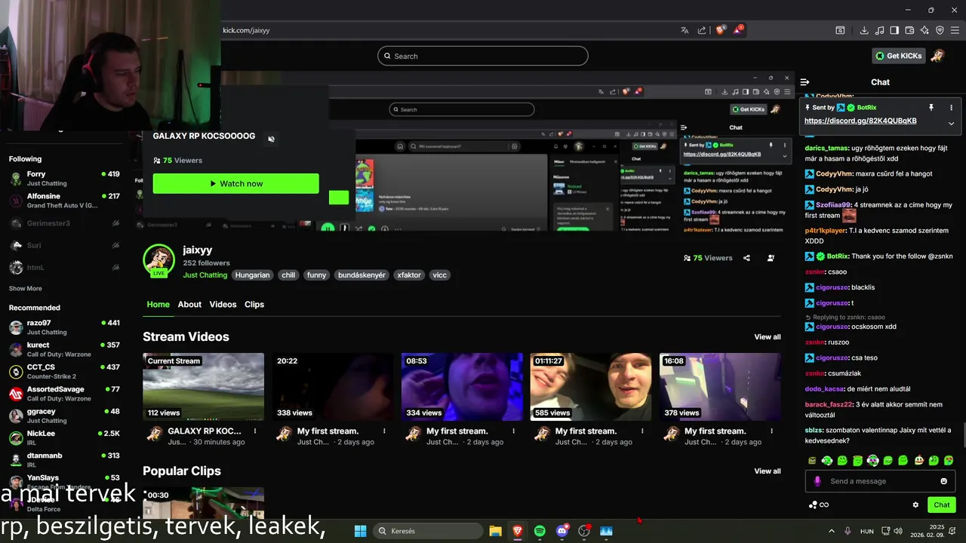The image size is (966, 543).
Task: Open Windows Start menu
Action: (360, 531)
